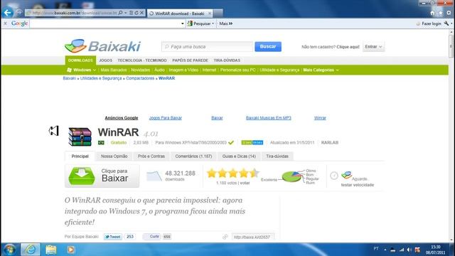Click the Curtir button
The image size is (455, 256).
pos(151,237)
